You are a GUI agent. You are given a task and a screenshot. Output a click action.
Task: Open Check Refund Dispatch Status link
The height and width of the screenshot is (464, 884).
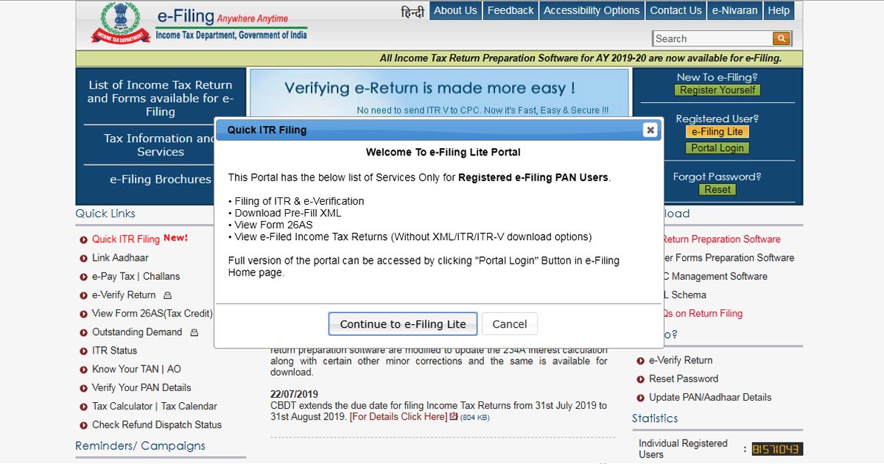coord(156,425)
